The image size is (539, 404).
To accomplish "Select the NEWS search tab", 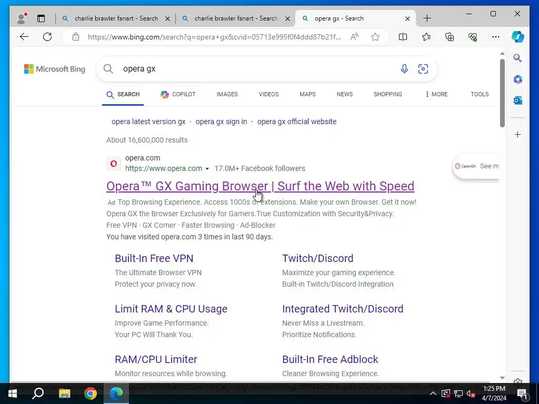I will [345, 94].
